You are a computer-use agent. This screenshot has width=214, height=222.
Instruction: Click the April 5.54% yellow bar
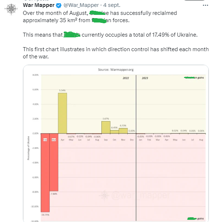pos(62,113)
